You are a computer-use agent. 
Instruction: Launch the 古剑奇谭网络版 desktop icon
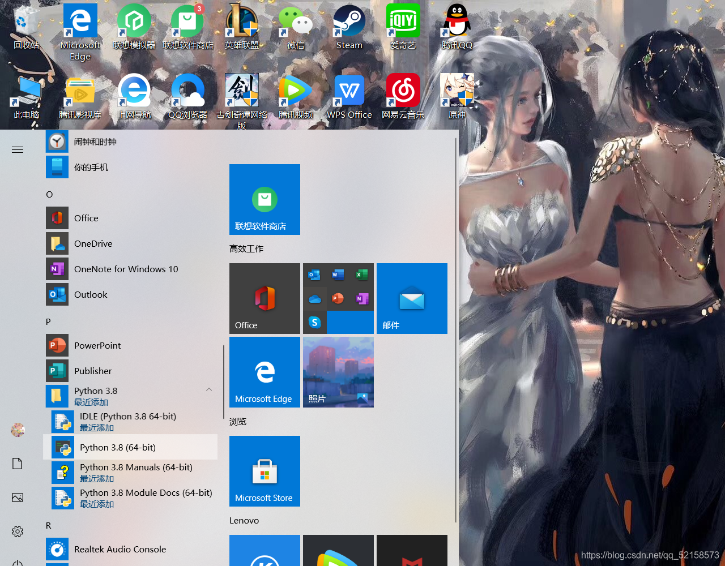(x=242, y=102)
